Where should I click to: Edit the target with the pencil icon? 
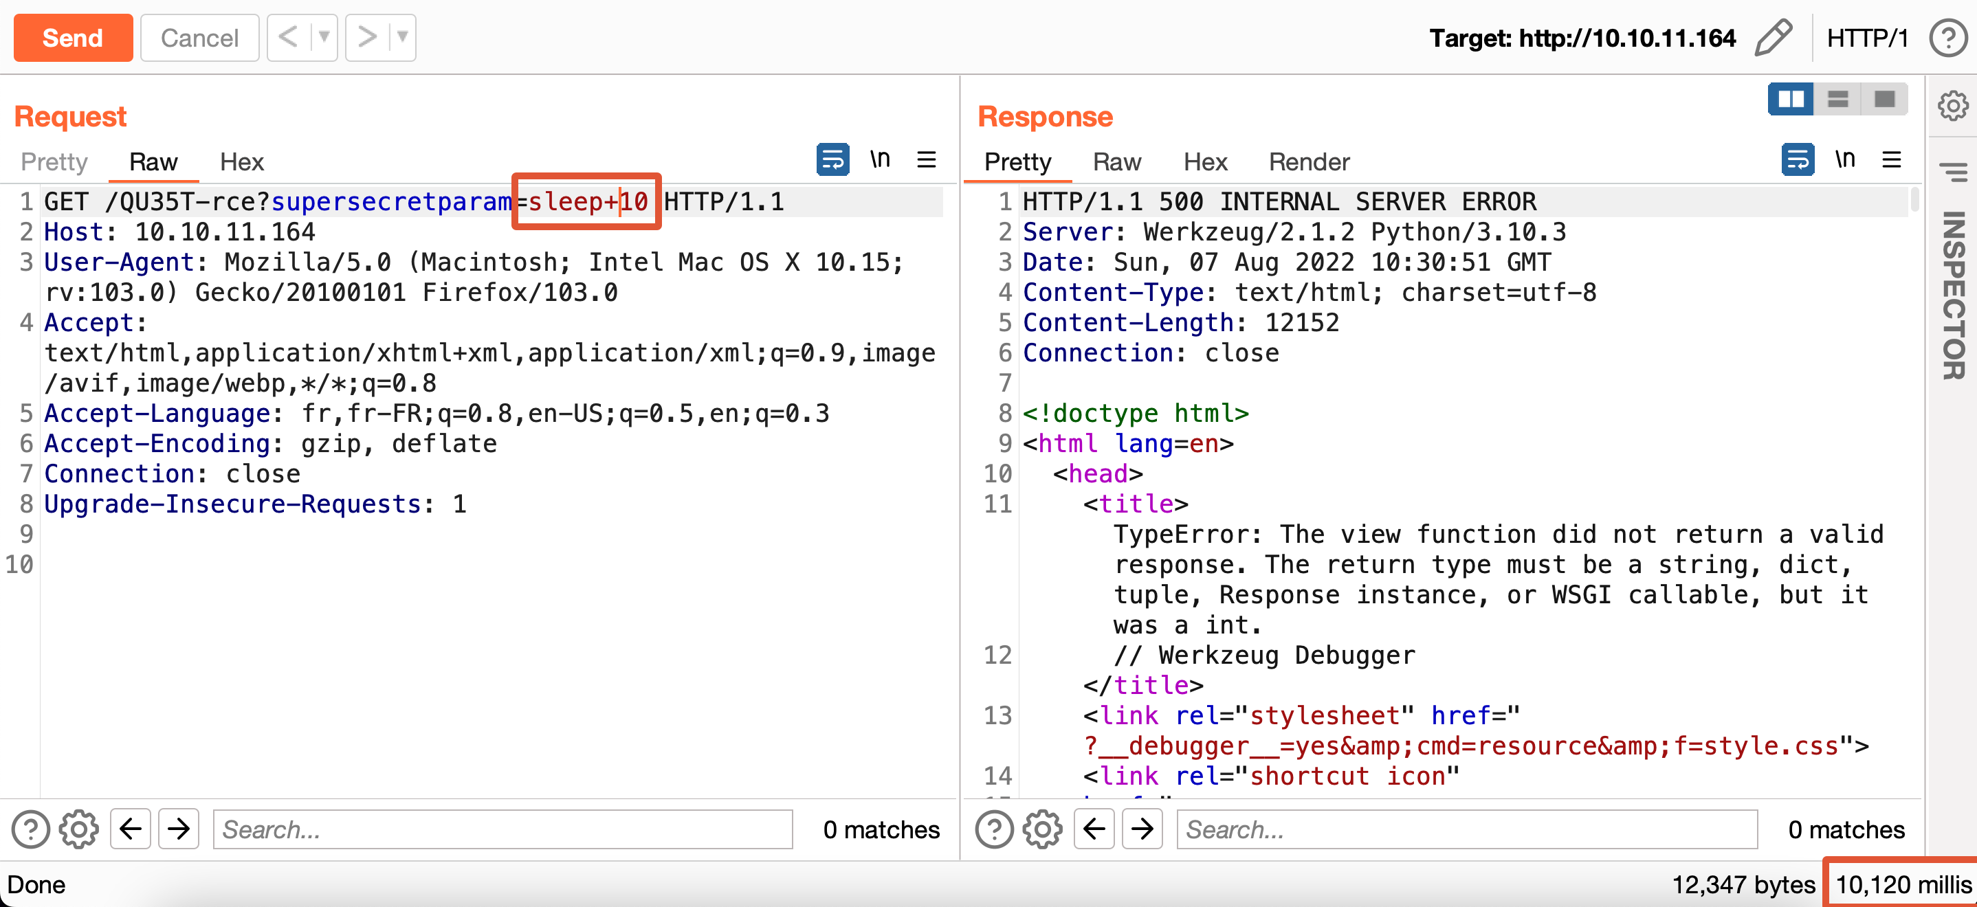coord(1774,38)
